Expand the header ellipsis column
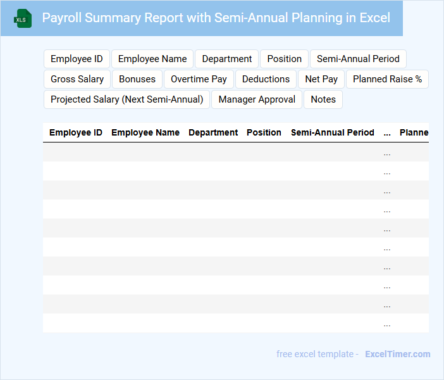 387,133
